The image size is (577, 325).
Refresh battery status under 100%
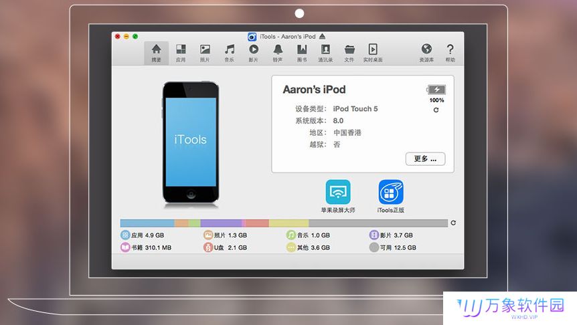click(x=436, y=110)
